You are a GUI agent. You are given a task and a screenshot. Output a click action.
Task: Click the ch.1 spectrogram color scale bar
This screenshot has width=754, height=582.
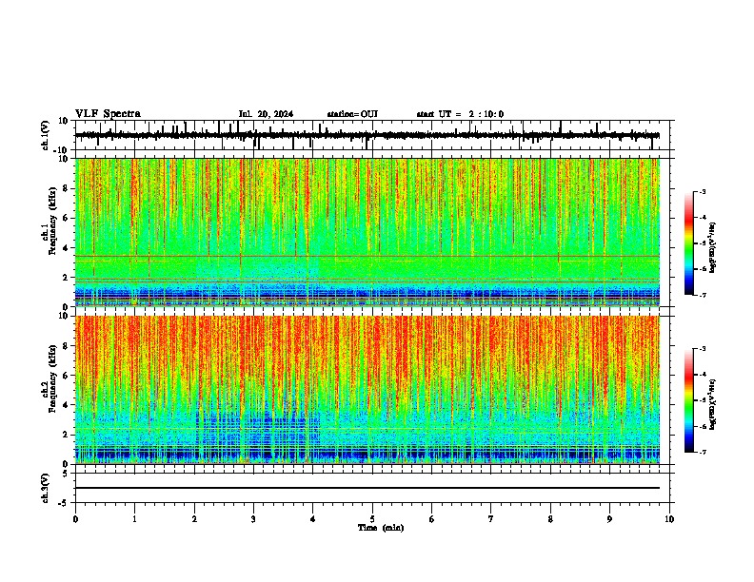pyautogui.click(x=689, y=243)
